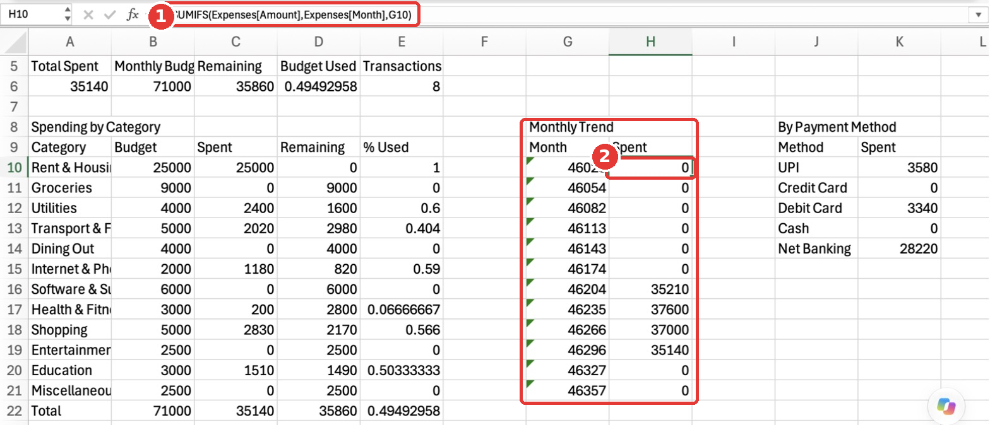990x425 pixels.
Task: Select column K header
Action: coord(900,42)
